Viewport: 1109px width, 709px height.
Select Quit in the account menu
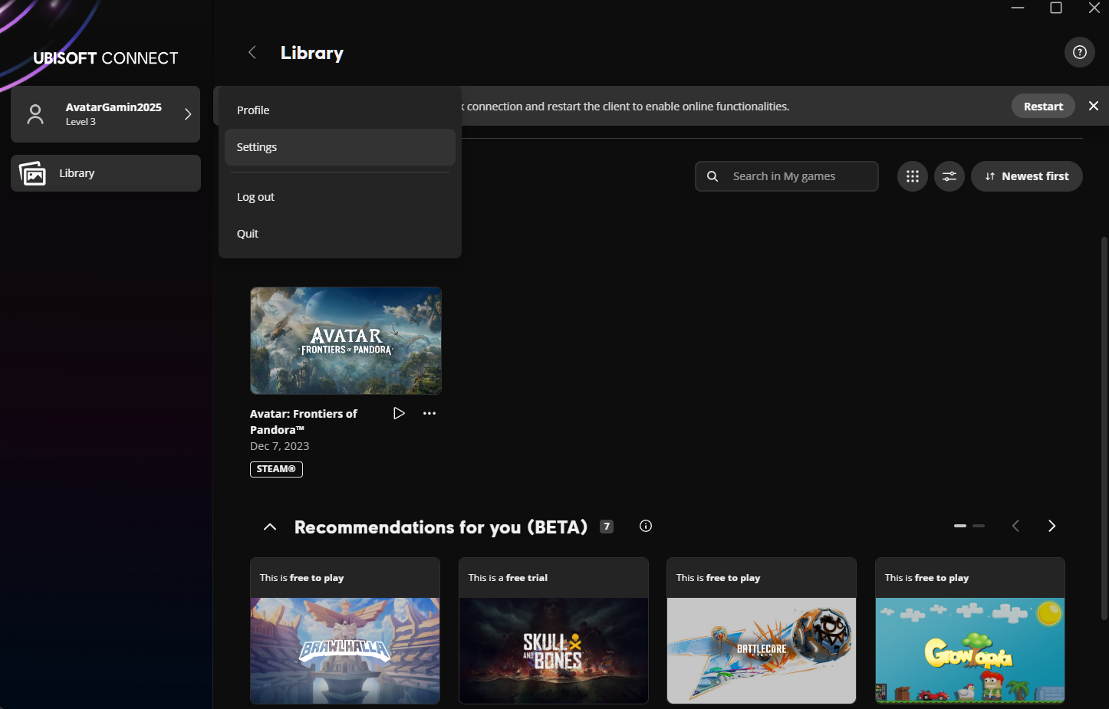[340, 234]
